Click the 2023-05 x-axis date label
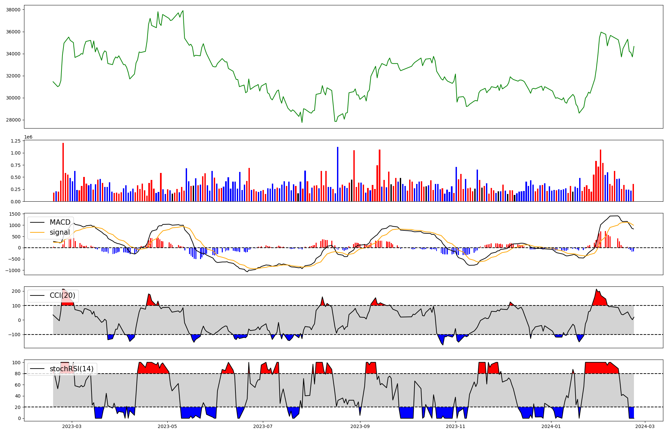 (x=167, y=426)
